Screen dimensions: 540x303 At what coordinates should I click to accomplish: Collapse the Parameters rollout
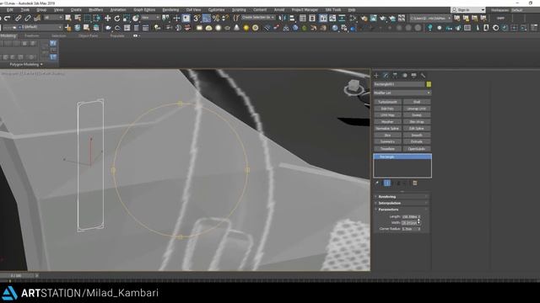tap(402, 210)
